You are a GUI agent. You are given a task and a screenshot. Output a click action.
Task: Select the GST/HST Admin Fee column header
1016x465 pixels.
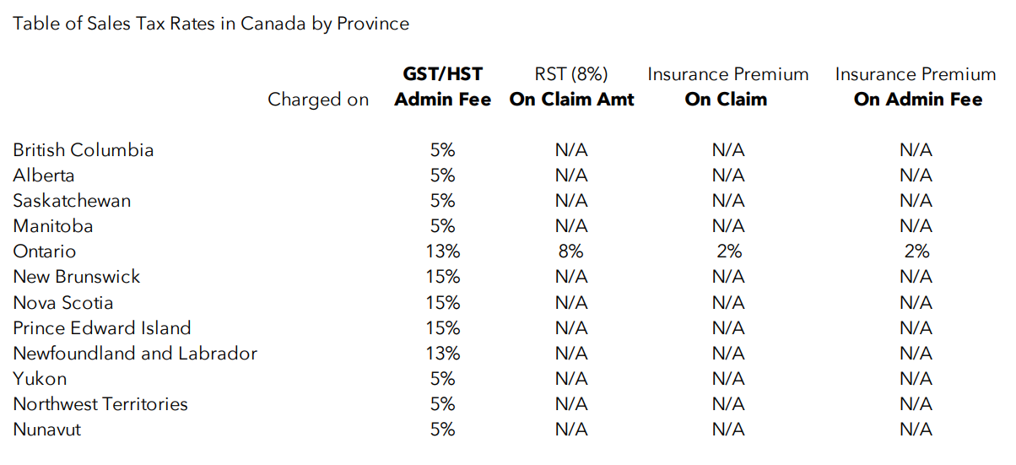(443, 87)
